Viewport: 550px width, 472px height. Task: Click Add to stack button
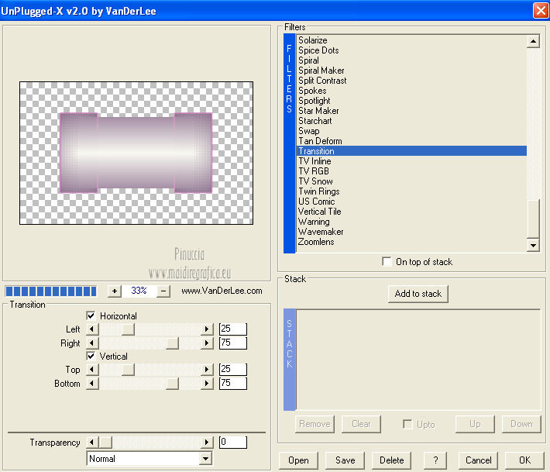pos(418,294)
